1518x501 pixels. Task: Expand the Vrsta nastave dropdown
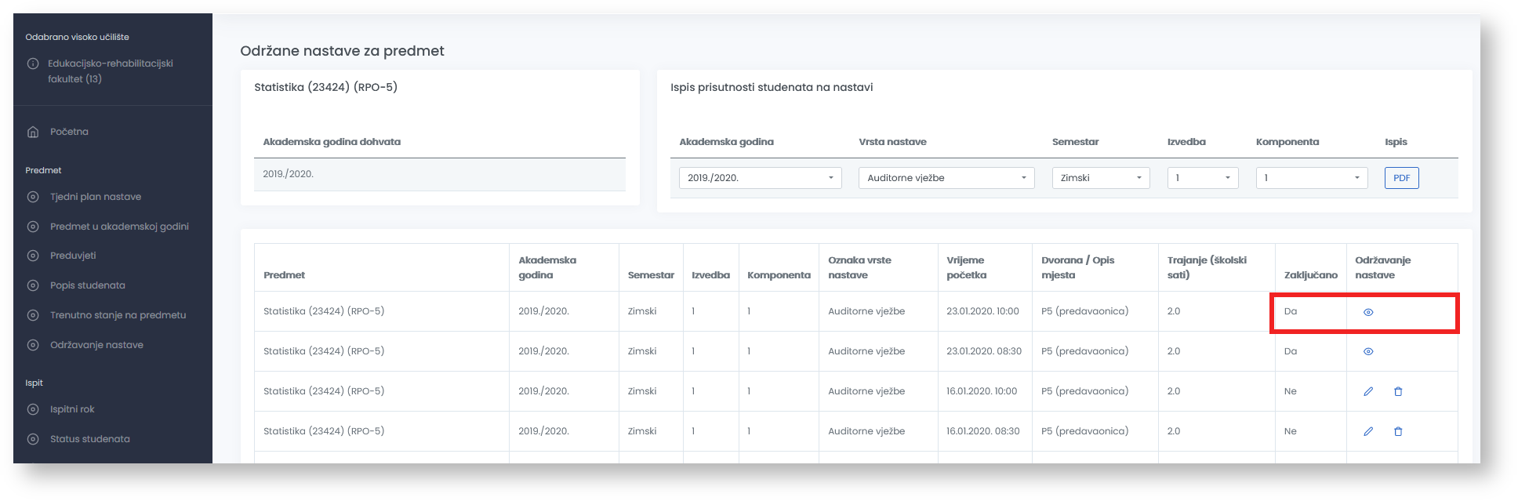[x=946, y=178]
